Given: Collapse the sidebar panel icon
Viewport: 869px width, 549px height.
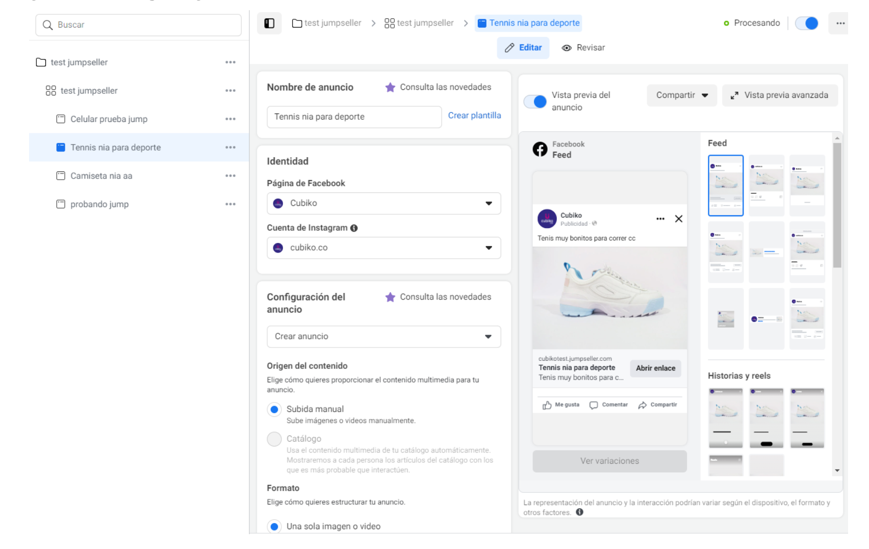Looking at the screenshot, I should click(x=269, y=23).
